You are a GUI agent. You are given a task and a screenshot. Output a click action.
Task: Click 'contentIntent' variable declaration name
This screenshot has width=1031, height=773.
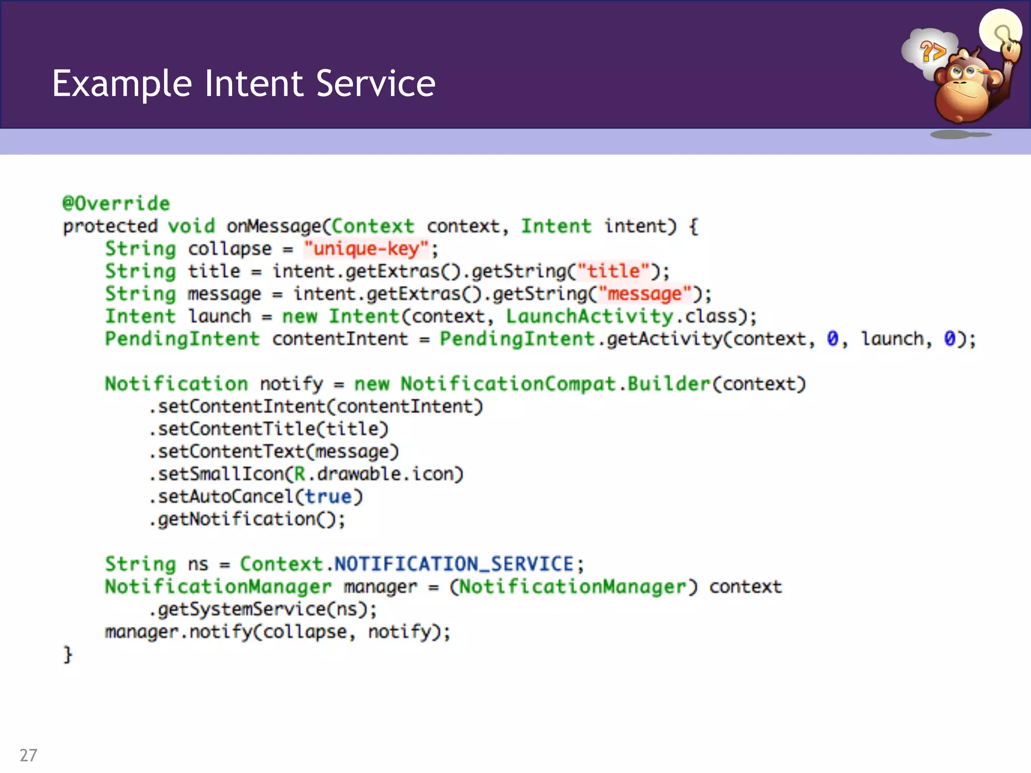(x=340, y=339)
